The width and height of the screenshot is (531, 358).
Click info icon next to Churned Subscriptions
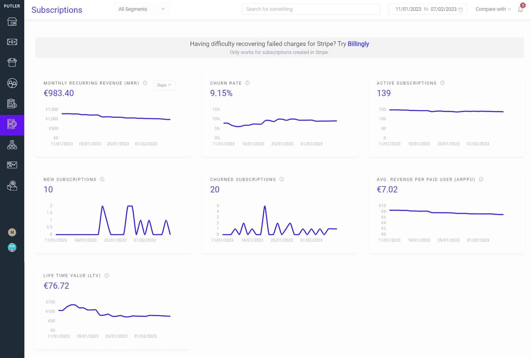(x=281, y=179)
